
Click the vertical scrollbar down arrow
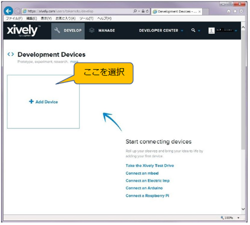click(x=243, y=209)
